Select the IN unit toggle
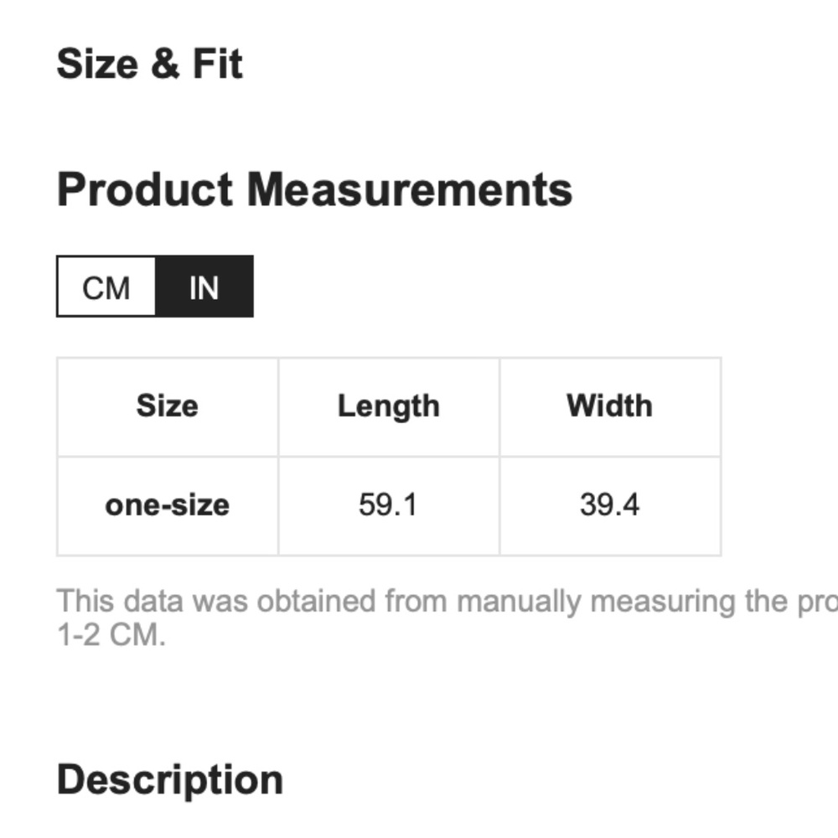This screenshot has width=838, height=838. pos(204,287)
